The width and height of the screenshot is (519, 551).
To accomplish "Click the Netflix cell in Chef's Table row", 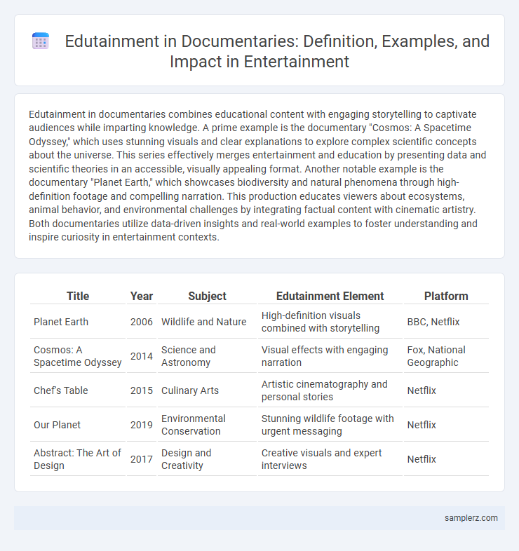I will pyautogui.click(x=446, y=390).
